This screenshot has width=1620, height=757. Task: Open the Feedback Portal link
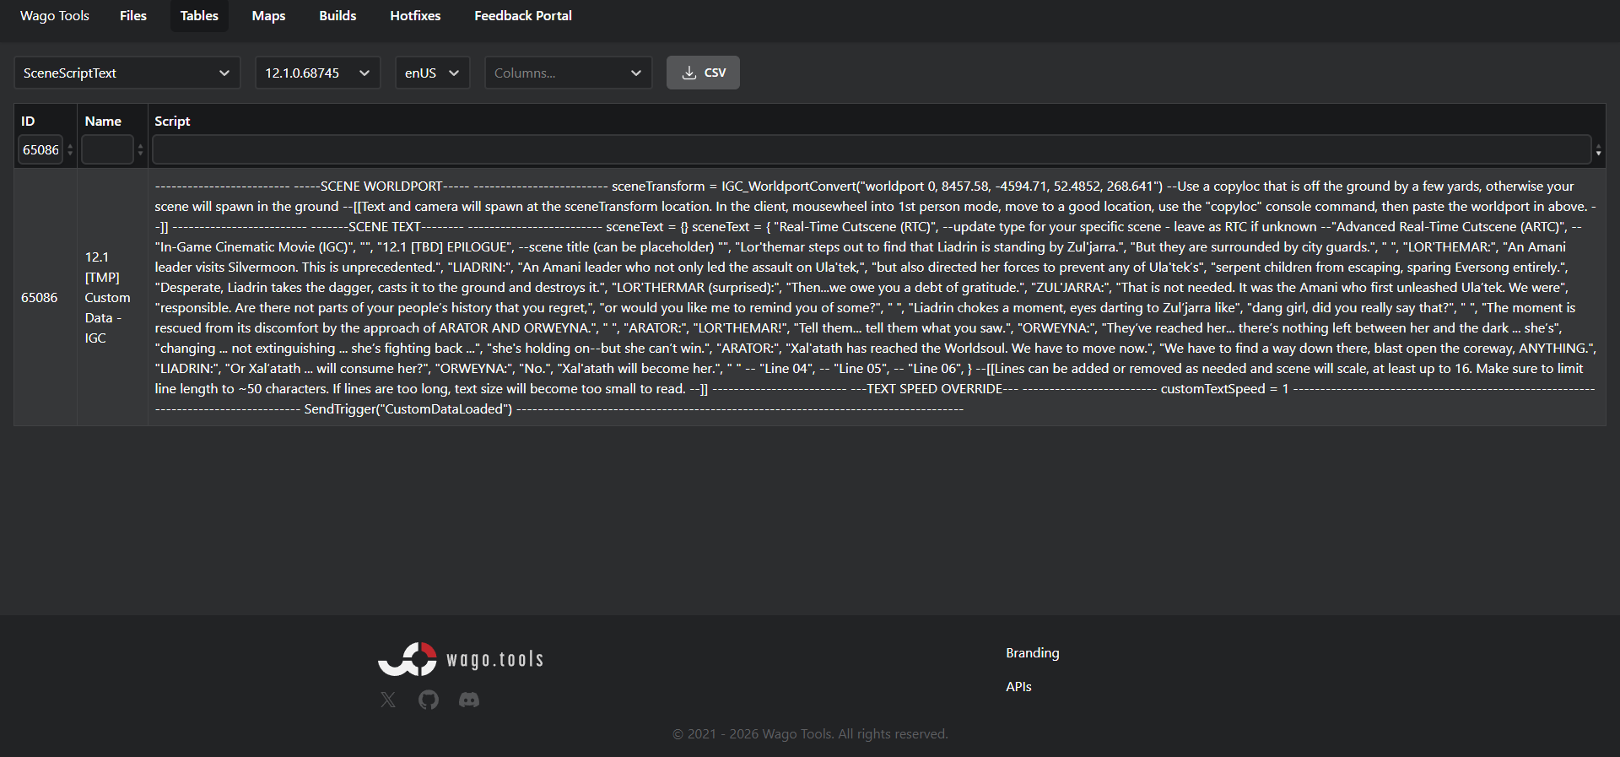pos(523,15)
